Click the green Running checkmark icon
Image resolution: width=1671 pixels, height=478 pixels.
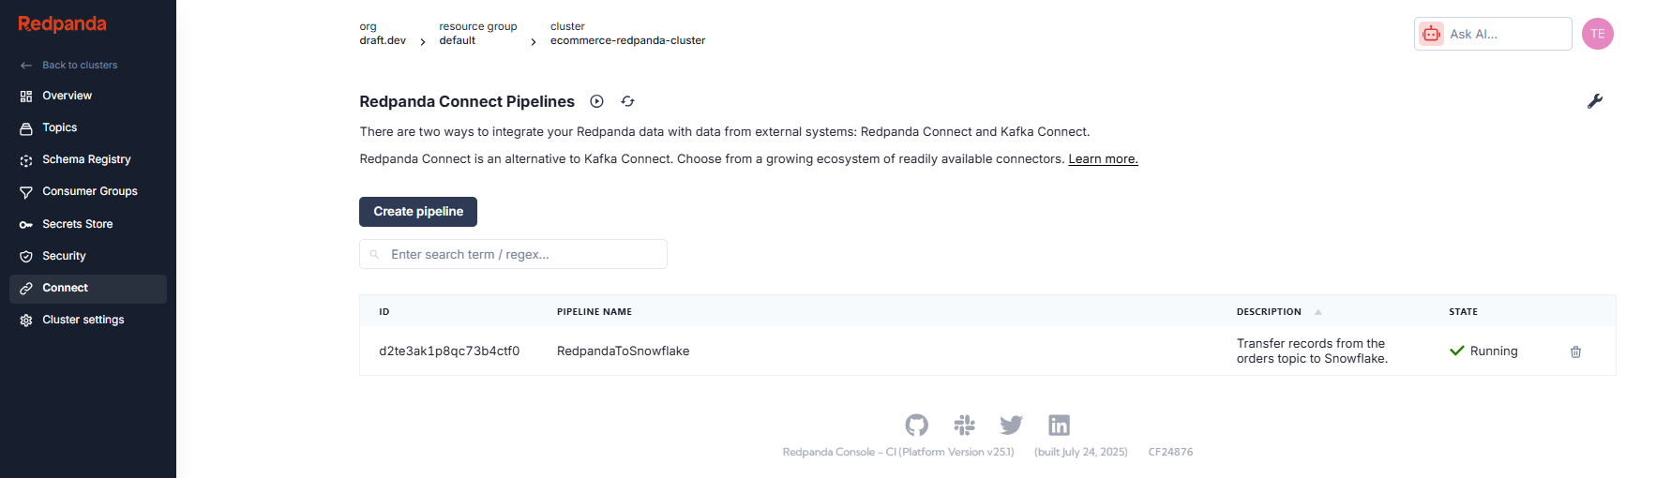click(x=1457, y=351)
